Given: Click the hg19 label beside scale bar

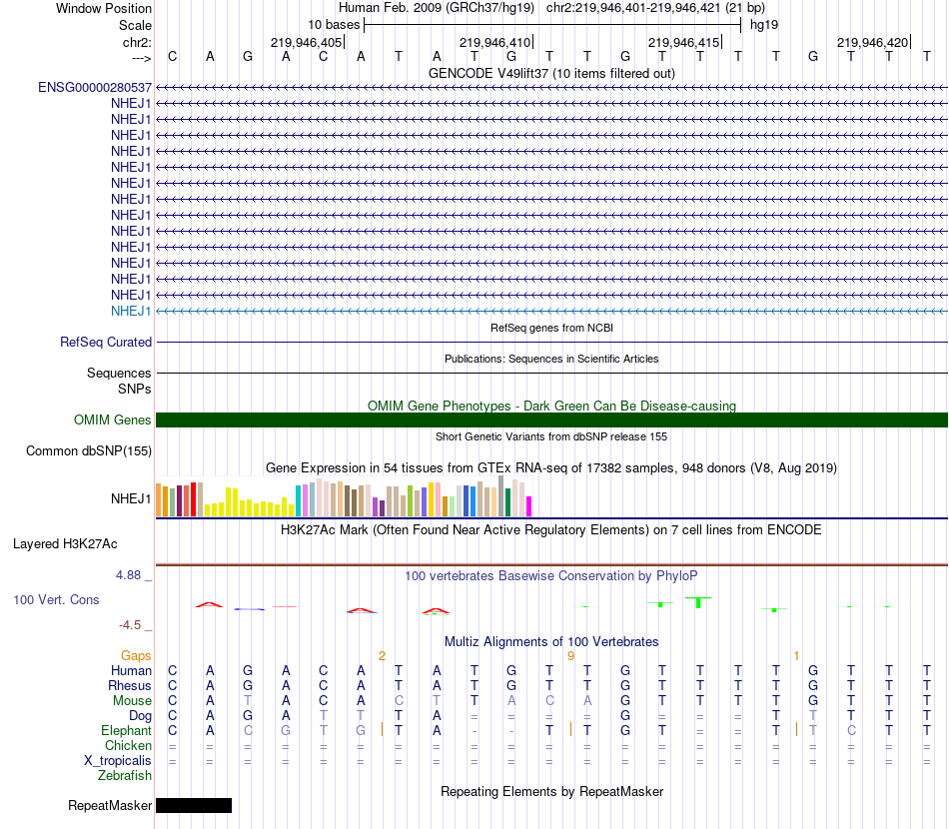Looking at the screenshot, I should [x=764, y=25].
